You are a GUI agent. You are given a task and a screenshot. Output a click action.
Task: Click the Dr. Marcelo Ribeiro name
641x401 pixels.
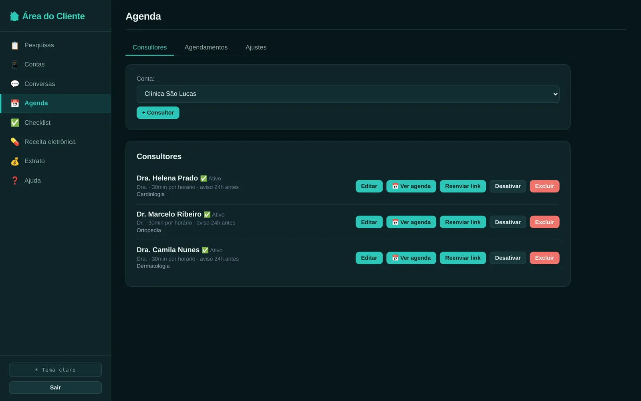click(x=169, y=214)
